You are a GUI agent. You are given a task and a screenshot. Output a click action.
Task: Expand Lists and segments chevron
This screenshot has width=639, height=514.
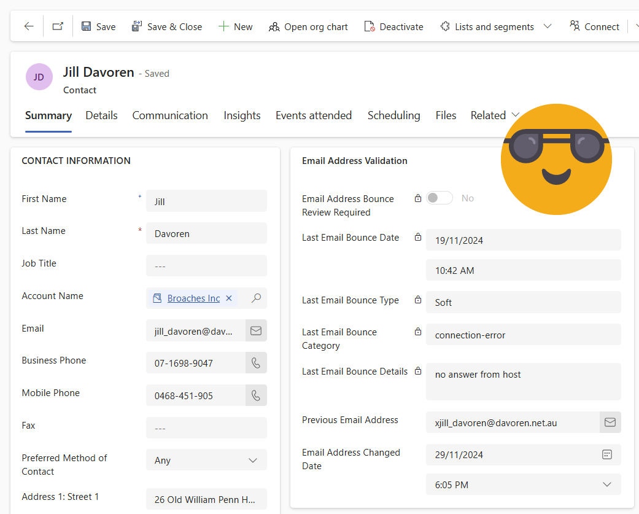(x=548, y=26)
